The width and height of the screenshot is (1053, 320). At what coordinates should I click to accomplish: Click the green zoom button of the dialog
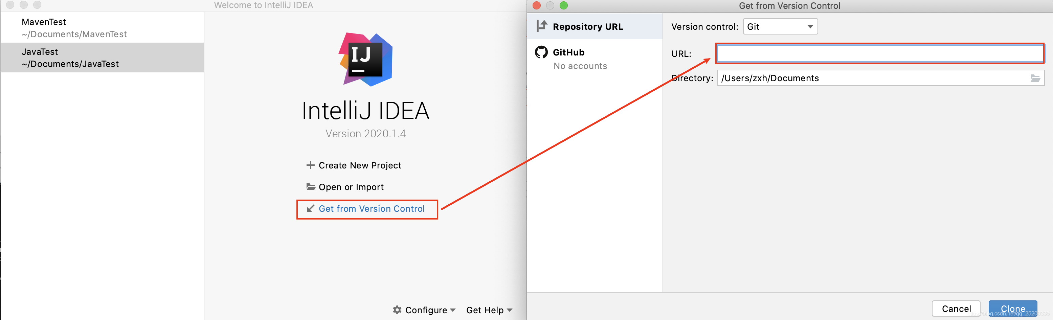564,5
